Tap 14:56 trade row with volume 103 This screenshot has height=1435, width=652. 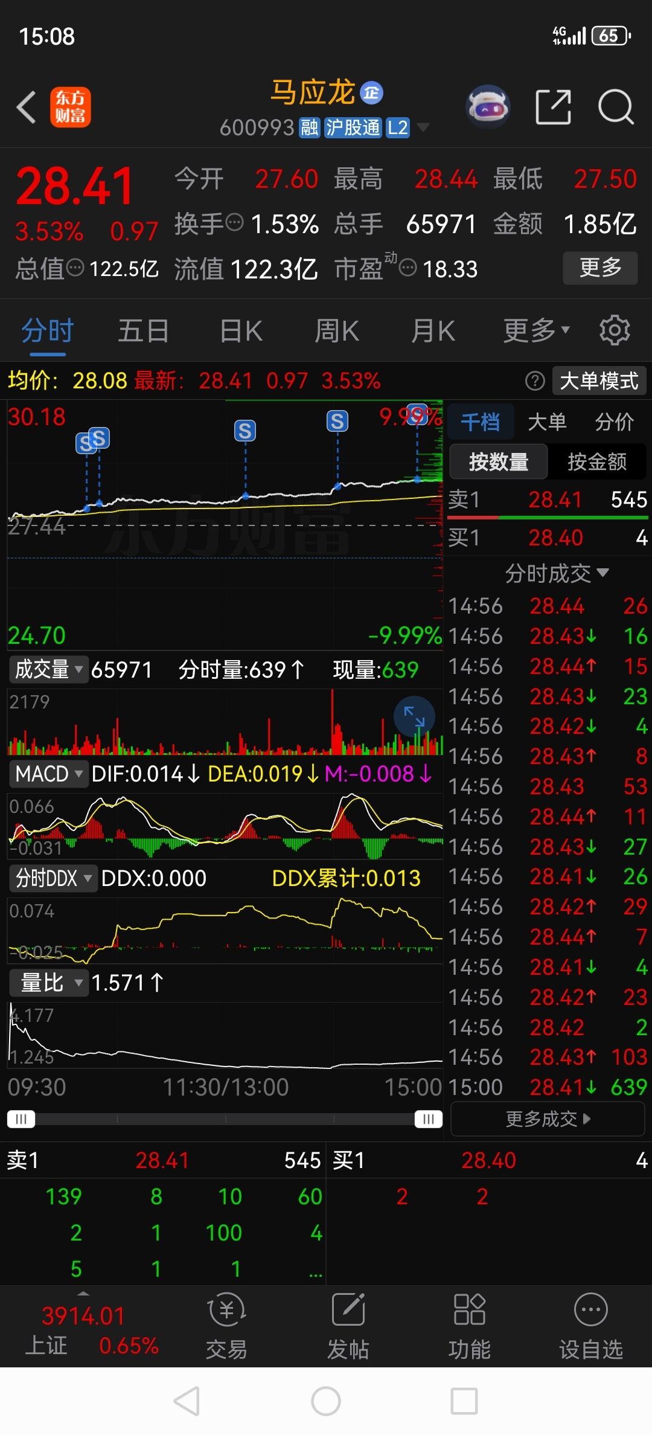point(548,1057)
